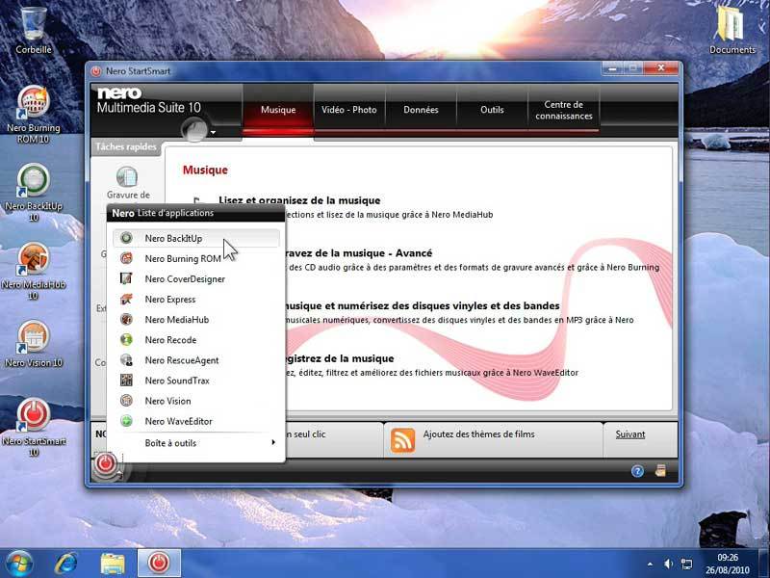
Task: Open Nero Express from the application list
Action: pos(196,300)
